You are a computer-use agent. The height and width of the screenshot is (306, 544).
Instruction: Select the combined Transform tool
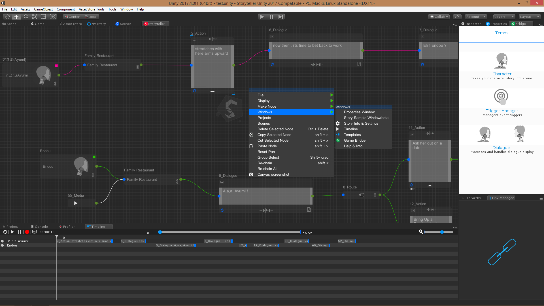53,17
